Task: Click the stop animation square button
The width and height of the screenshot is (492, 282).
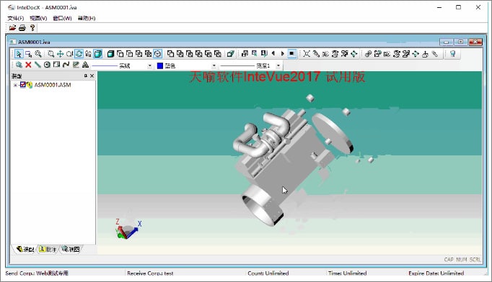Action: (292, 54)
